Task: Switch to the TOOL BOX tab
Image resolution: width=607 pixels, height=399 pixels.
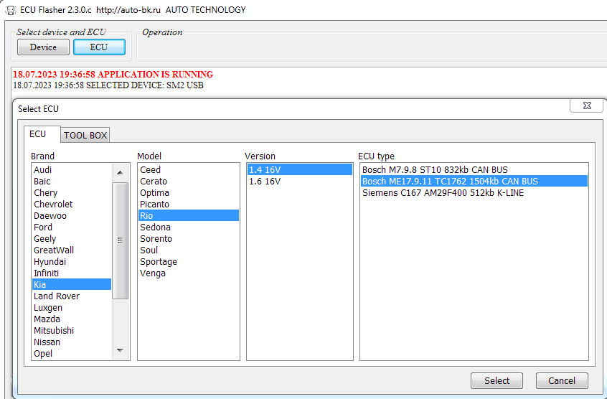Action: click(x=85, y=135)
